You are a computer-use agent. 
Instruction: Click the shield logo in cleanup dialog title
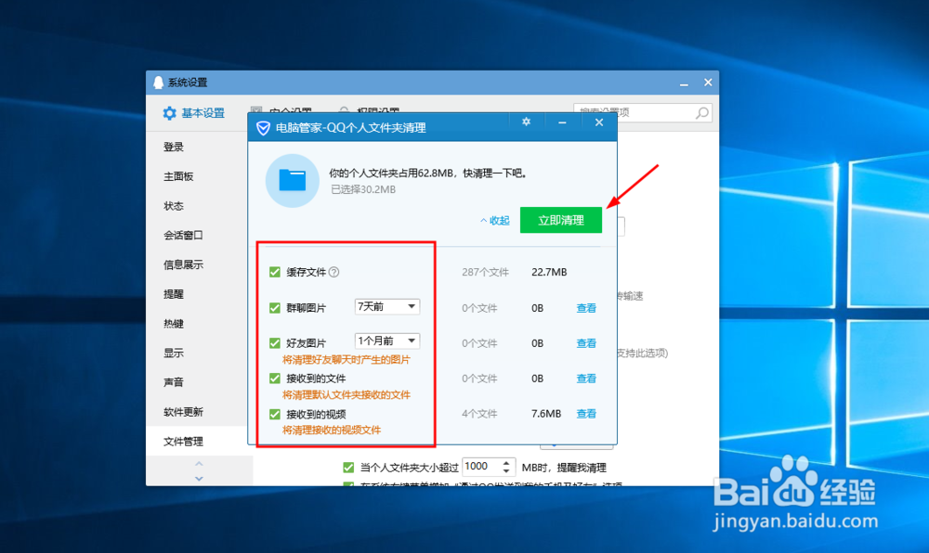(x=263, y=128)
